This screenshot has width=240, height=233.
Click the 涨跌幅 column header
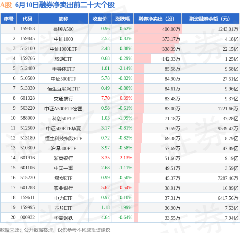point(122,19)
